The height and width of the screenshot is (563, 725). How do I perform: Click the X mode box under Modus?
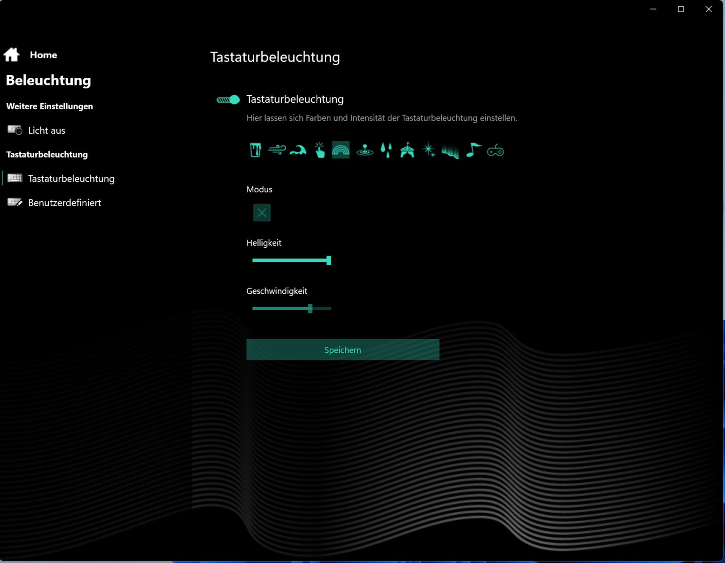click(262, 213)
